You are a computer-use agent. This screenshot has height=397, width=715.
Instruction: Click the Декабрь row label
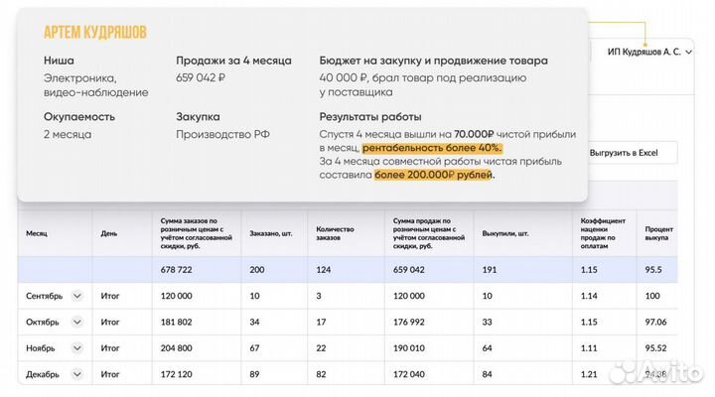(43, 374)
